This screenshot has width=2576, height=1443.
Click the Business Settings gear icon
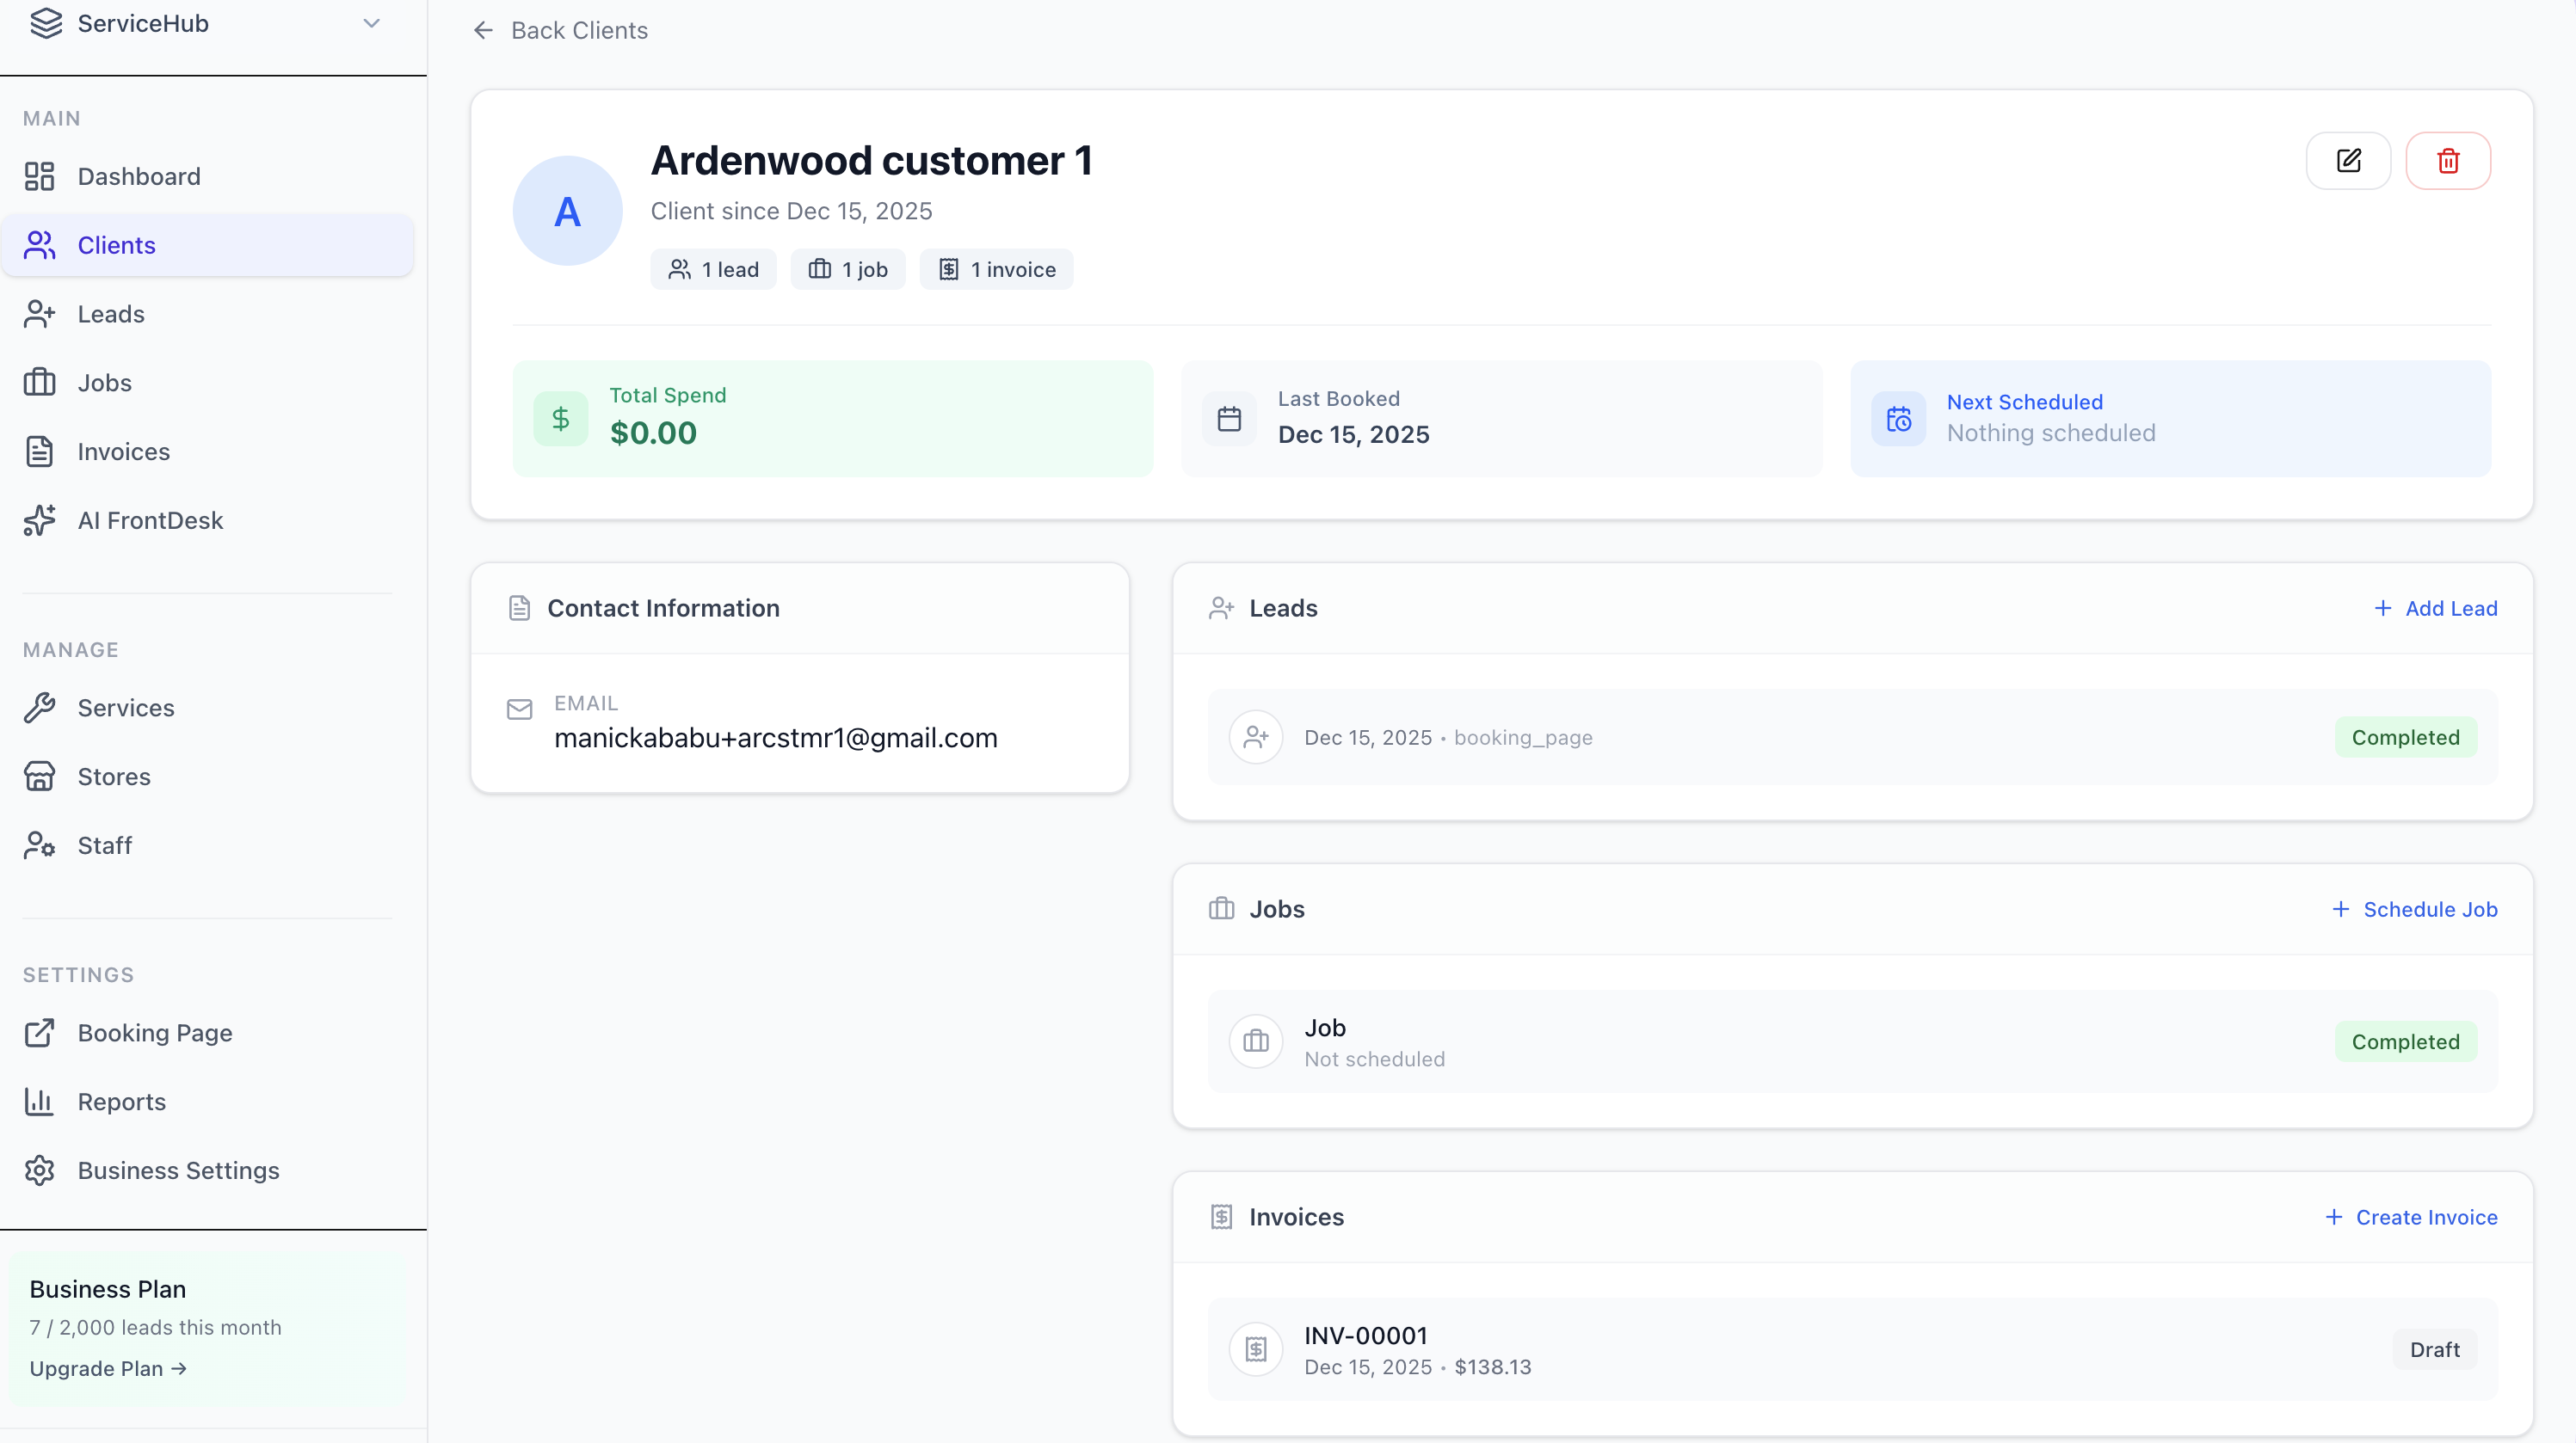click(39, 1170)
